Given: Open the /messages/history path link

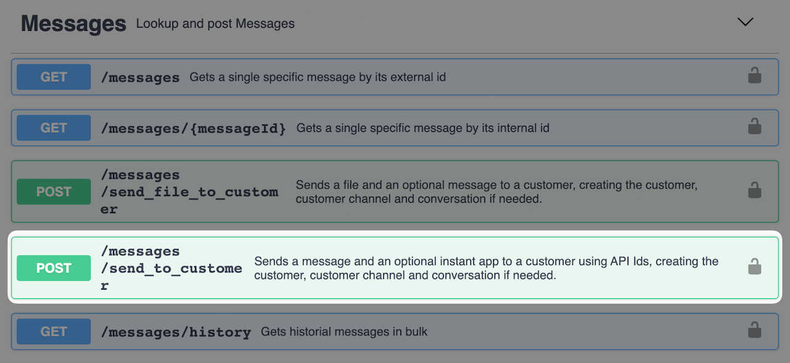Looking at the screenshot, I should (176, 332).
